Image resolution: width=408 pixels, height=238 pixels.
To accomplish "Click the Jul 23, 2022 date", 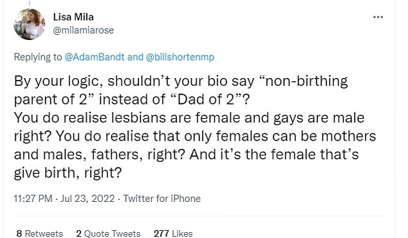I will [x=88, y=199].
